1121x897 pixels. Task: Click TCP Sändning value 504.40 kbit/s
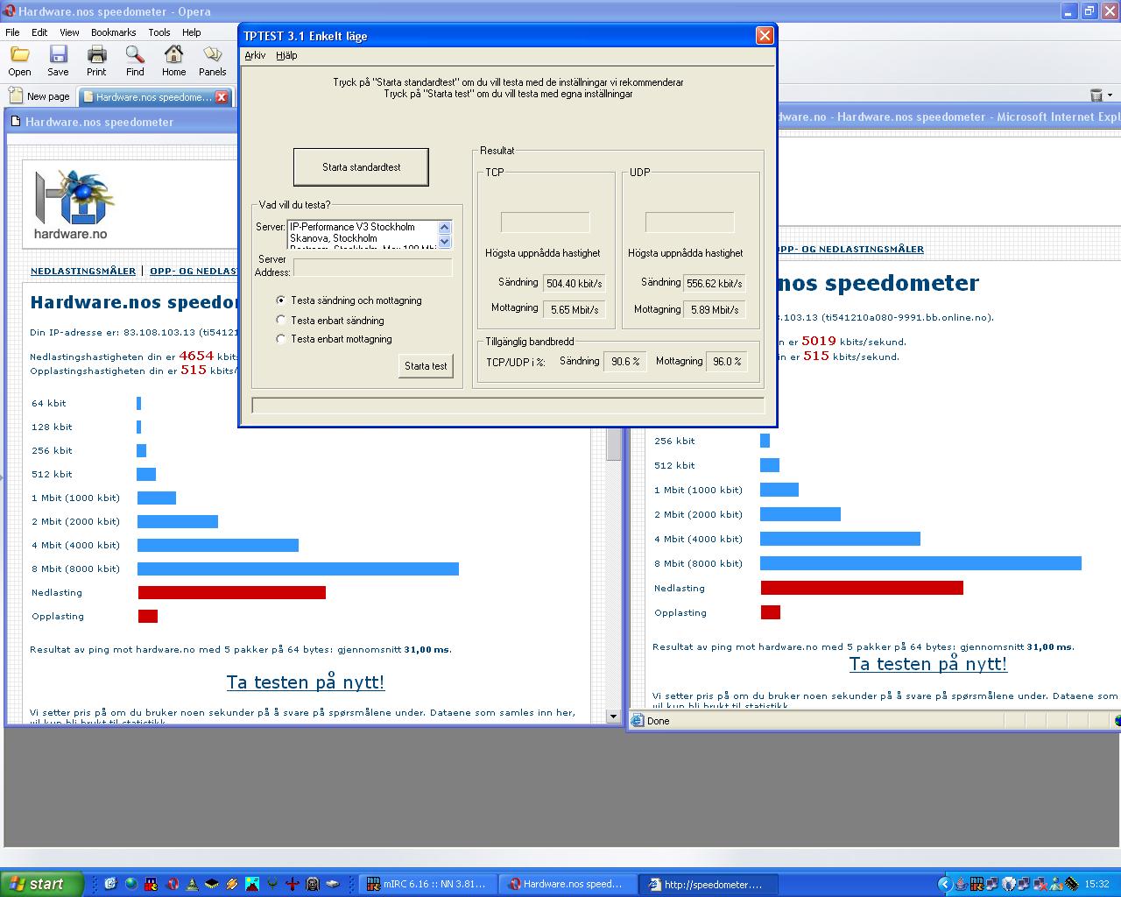574,283
